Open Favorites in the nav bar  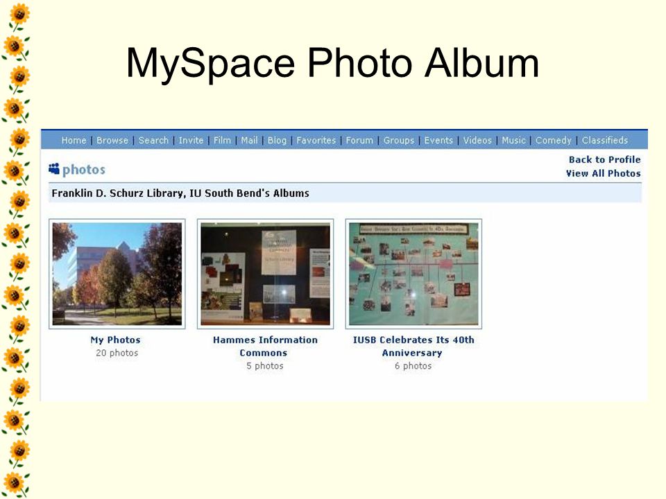tap(316, 141)
